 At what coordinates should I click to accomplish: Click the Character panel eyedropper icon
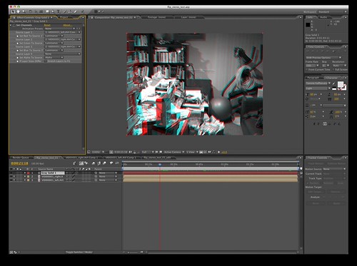(x=334, y=83)
